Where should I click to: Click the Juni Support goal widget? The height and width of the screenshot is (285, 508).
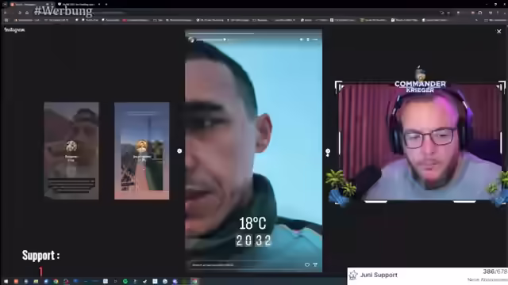428,276
